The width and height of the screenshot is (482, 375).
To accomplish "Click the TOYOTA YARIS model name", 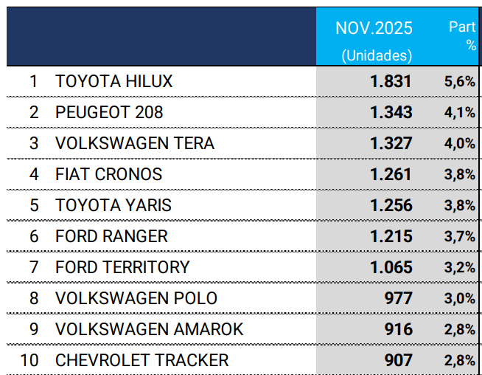I will [113, 205].
